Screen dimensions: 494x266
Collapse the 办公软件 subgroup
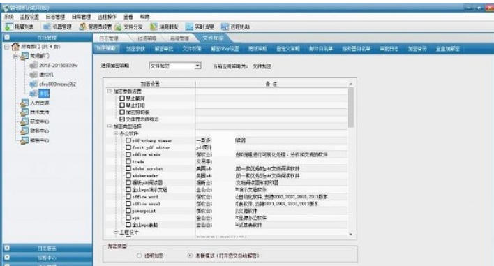(116, 133)
